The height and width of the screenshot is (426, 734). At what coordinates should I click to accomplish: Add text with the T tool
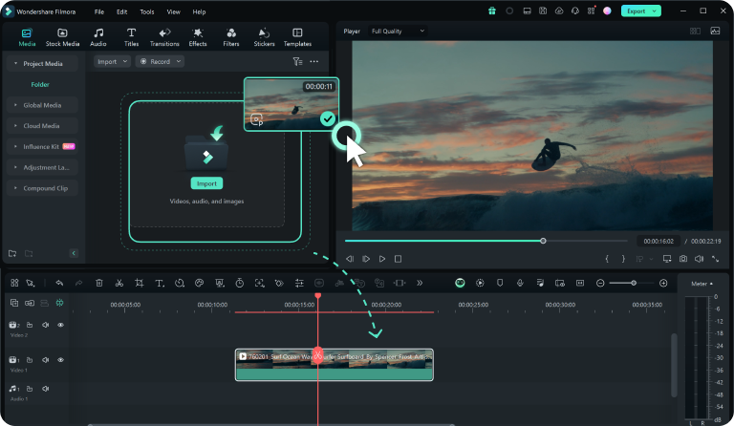click(x=160, y=283)
